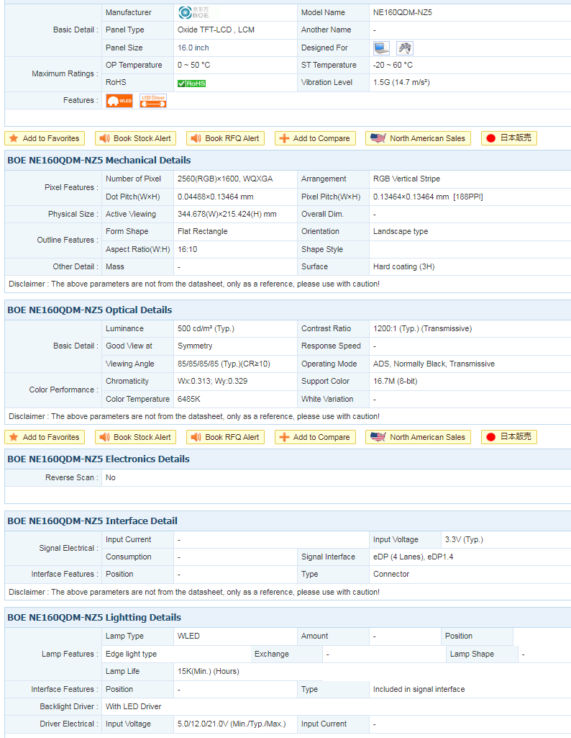
Task: Click viewing angle 85/85/85/85 value
Action: click(x=224, y=364)
